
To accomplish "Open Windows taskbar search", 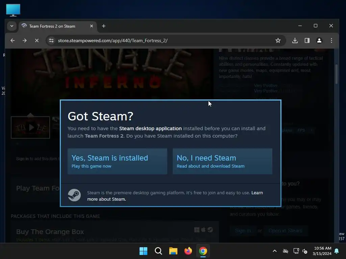I will coord(158,251).
